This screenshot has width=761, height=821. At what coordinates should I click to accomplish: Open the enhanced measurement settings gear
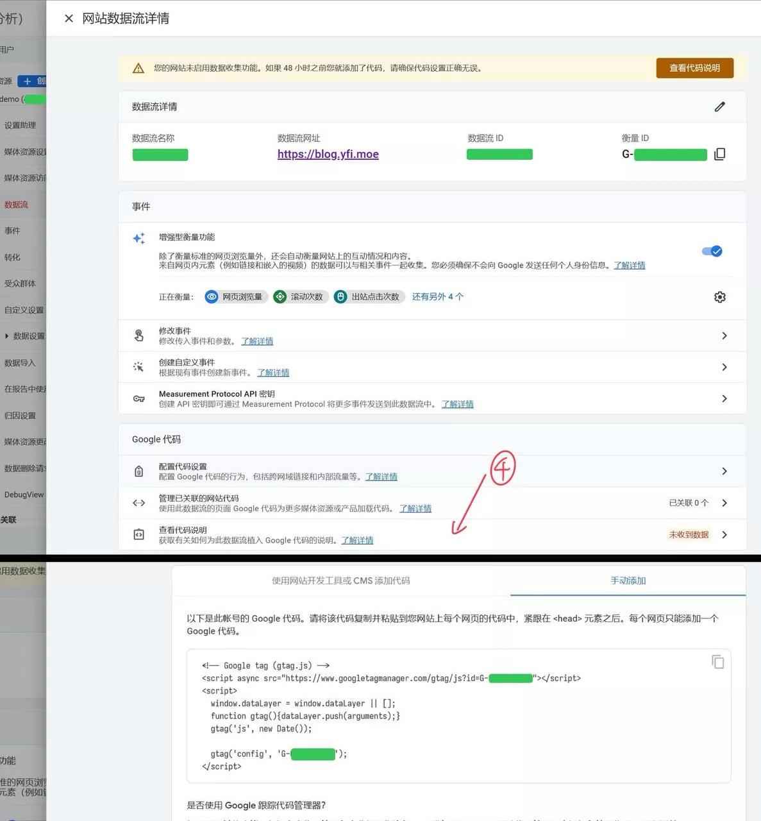point(719,297)
